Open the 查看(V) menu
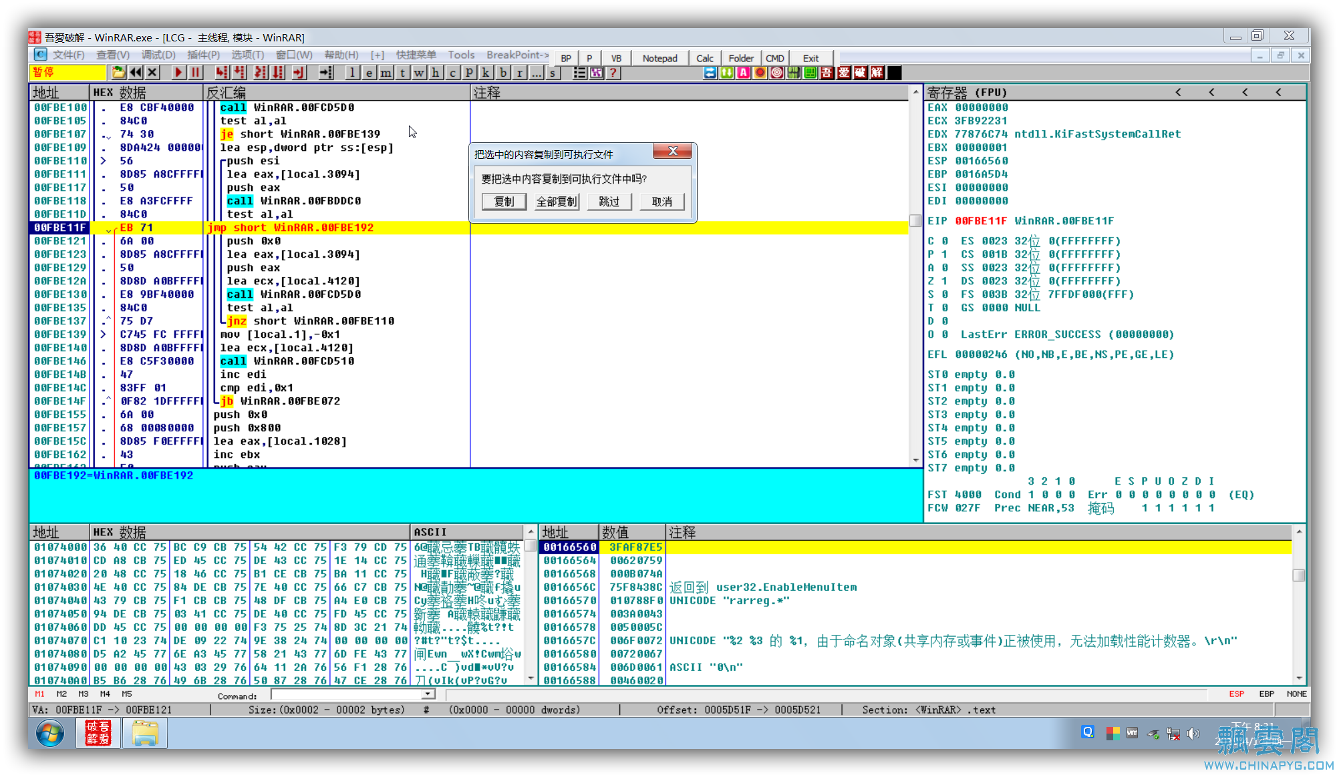This screenshot has width=1339, height=777. tap(113, 55)
